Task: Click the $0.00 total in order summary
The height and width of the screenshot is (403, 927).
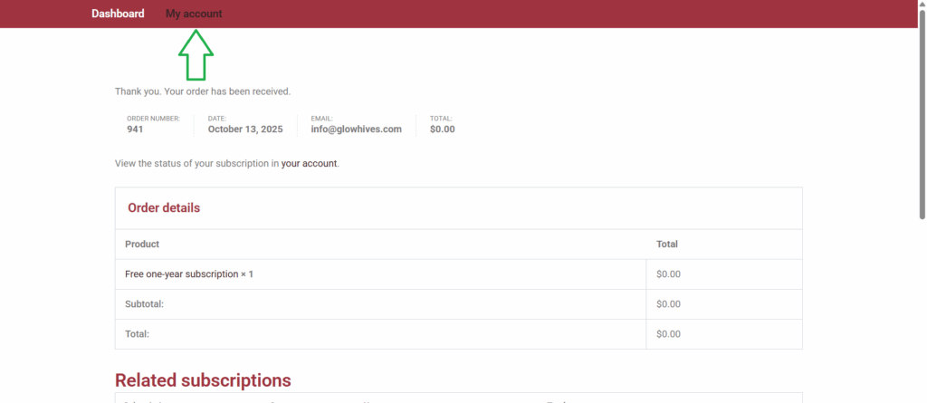Action: coord(442,130)
